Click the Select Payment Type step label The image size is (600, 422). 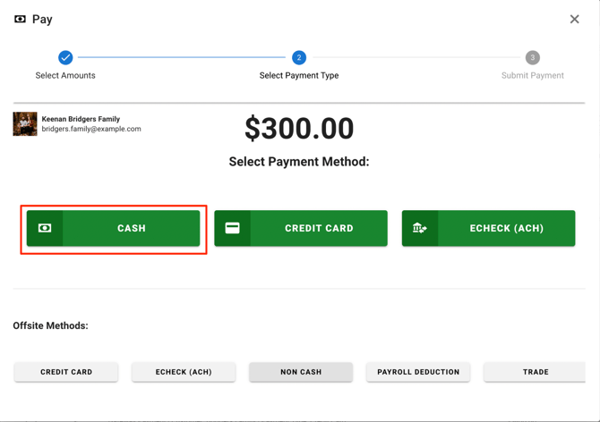coord(299,76)
